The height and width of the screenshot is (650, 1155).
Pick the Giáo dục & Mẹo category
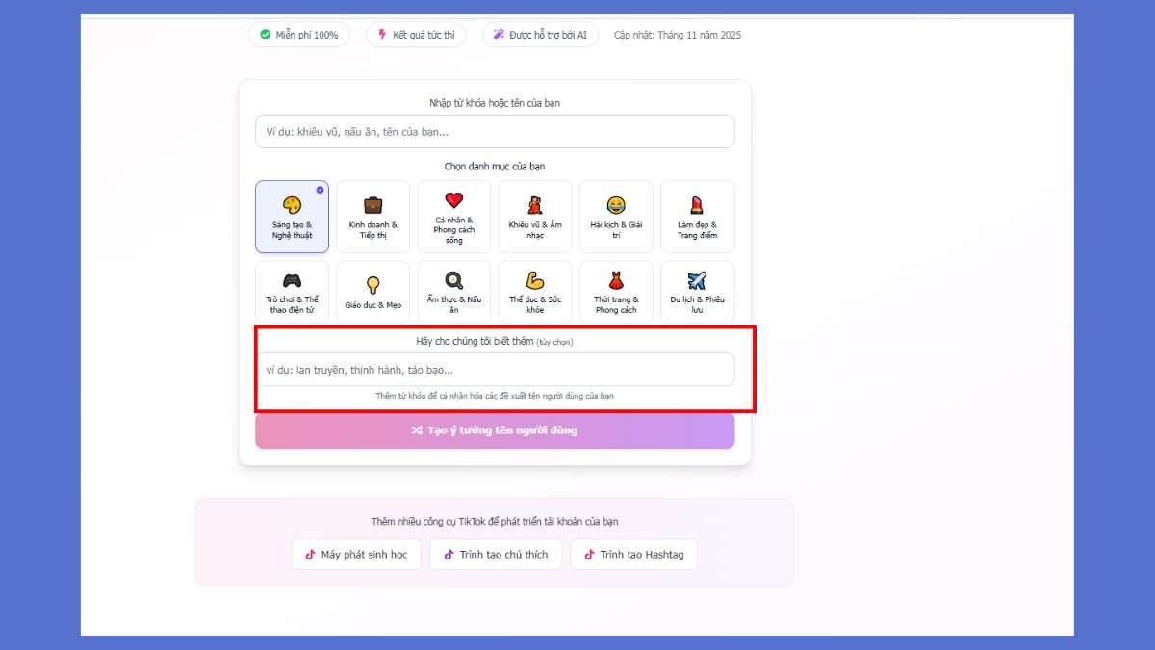coord(372,292)
